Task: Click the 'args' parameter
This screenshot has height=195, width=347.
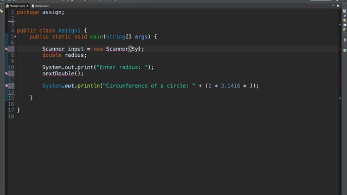Action: click(x=141, y=37)
